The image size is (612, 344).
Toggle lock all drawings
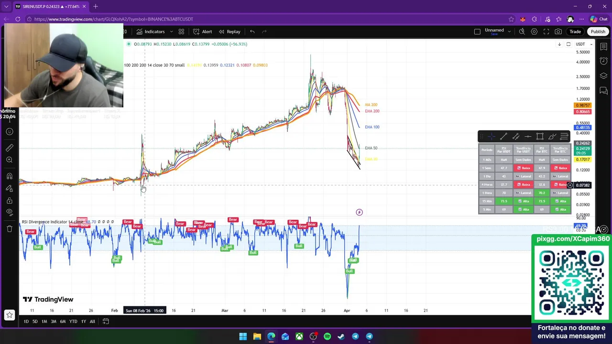click(x=9, y=200)
